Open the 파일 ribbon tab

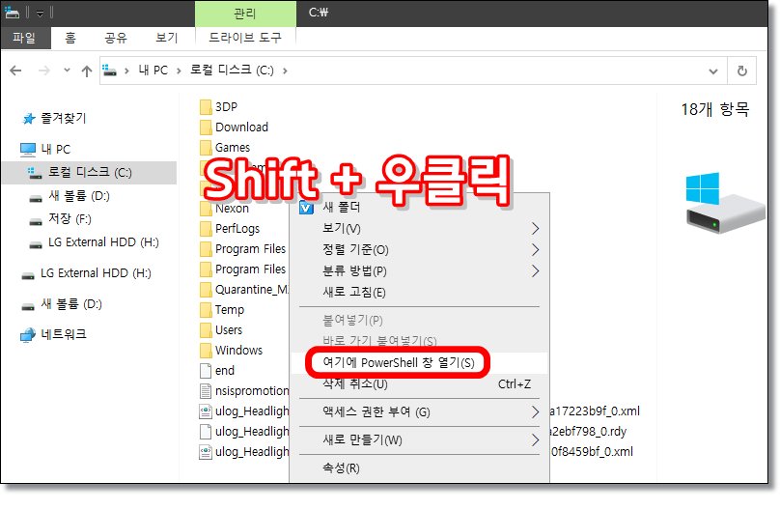(x=24, y=38)
